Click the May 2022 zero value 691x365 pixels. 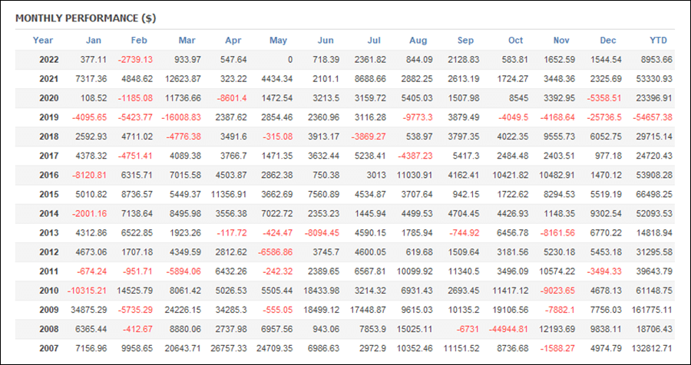coord(290,60)
